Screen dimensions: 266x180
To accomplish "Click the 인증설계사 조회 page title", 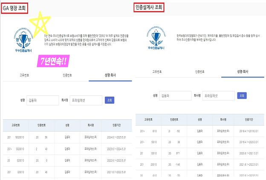I will (149, 7).
